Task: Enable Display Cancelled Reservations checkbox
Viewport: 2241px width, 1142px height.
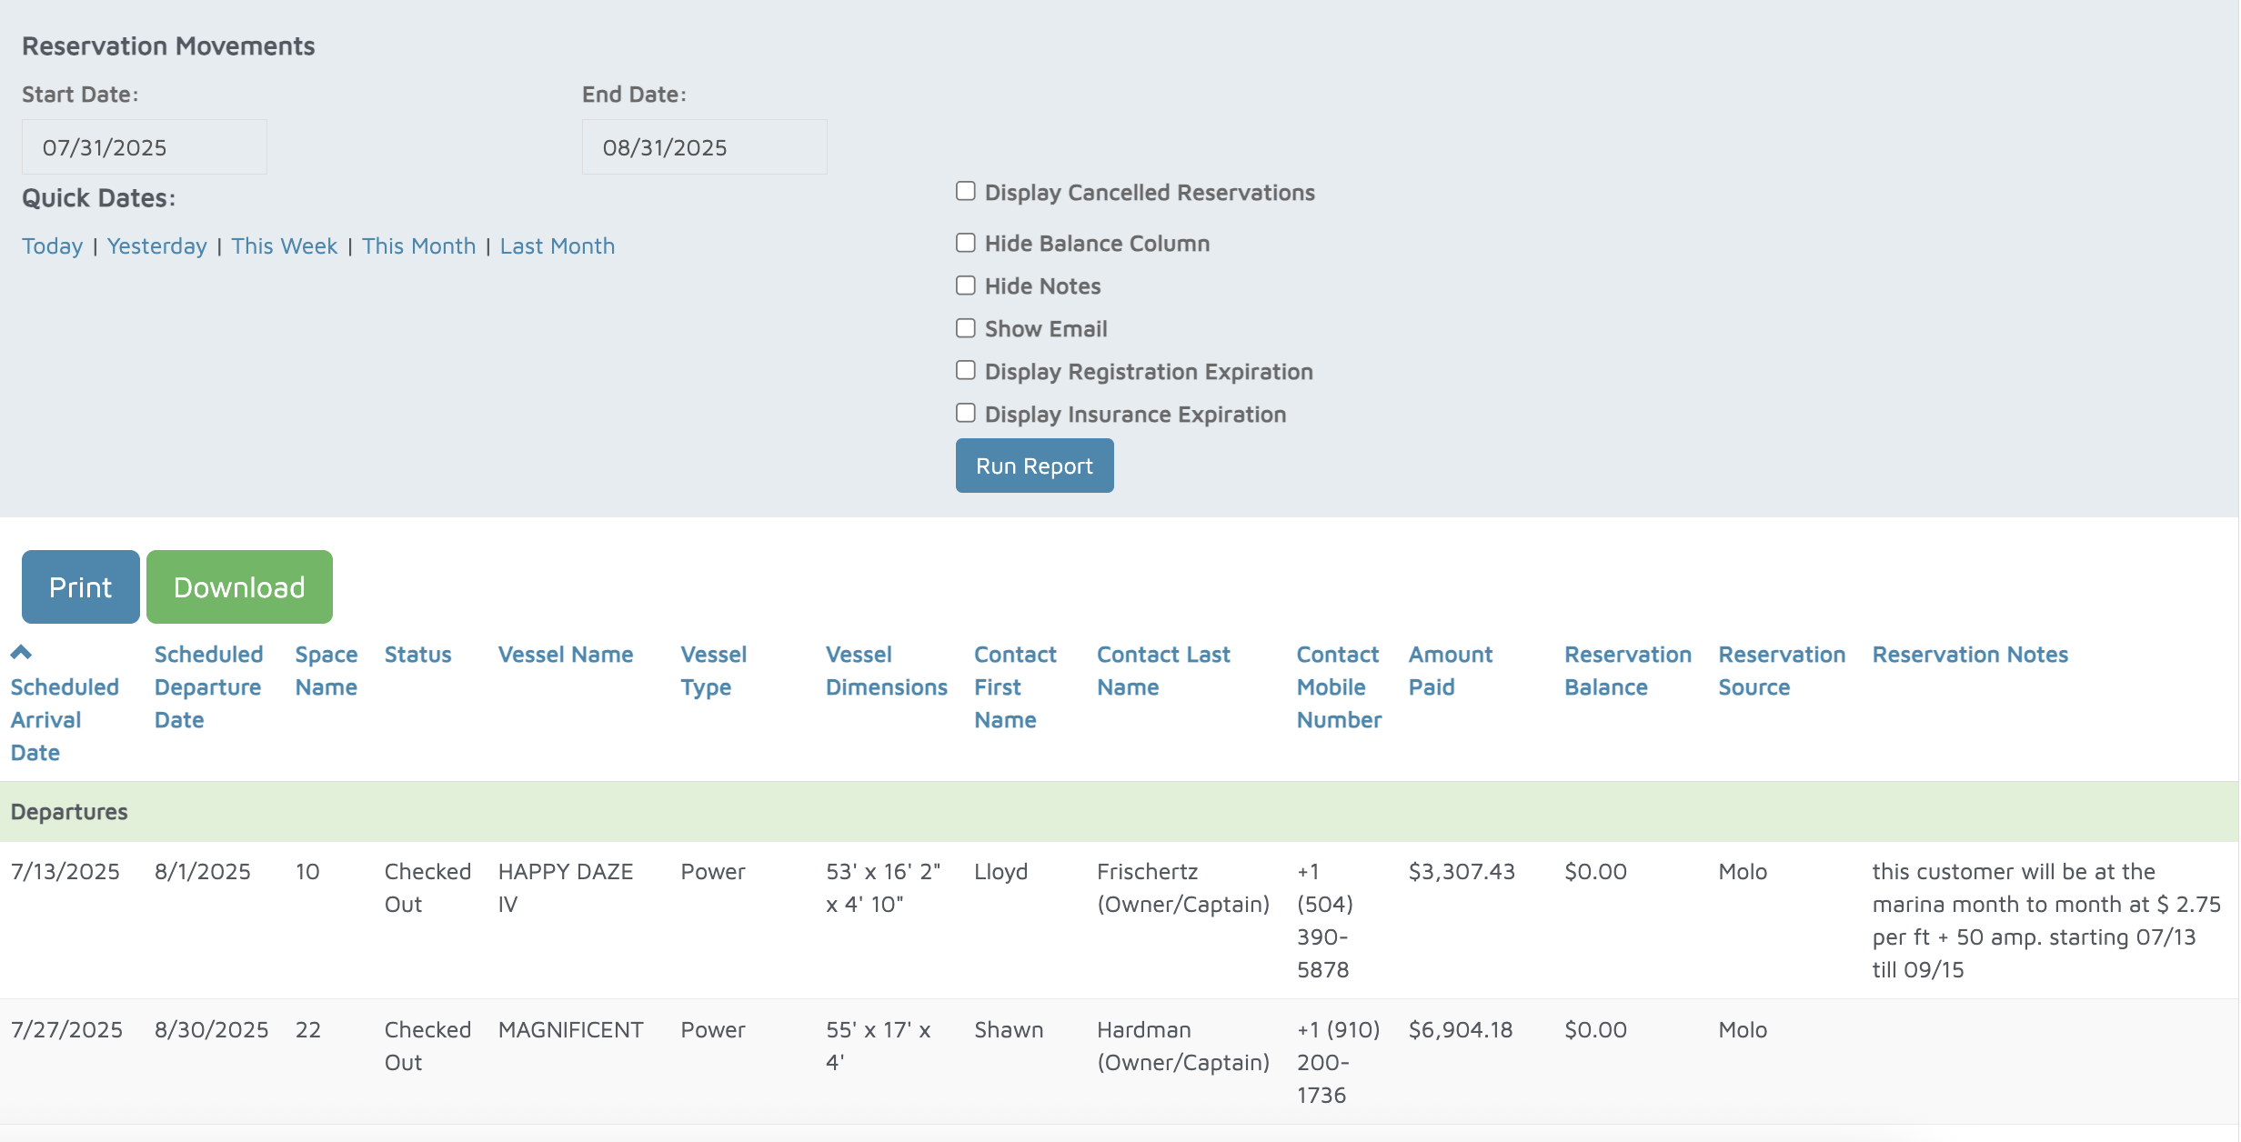Action: coord(966,191)
